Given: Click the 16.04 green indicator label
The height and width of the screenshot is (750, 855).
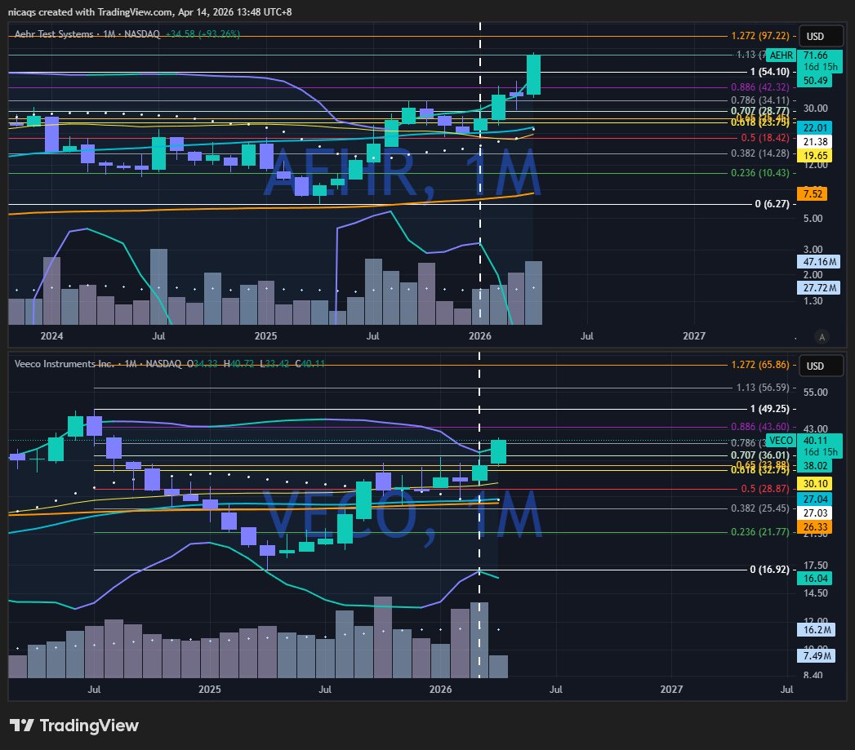Looking at the screenshot, I should [x=815, y=579].
